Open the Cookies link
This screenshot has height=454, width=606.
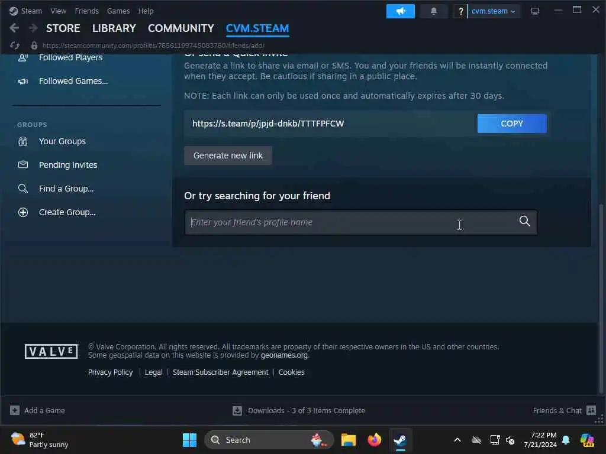[x=291, y=372]
